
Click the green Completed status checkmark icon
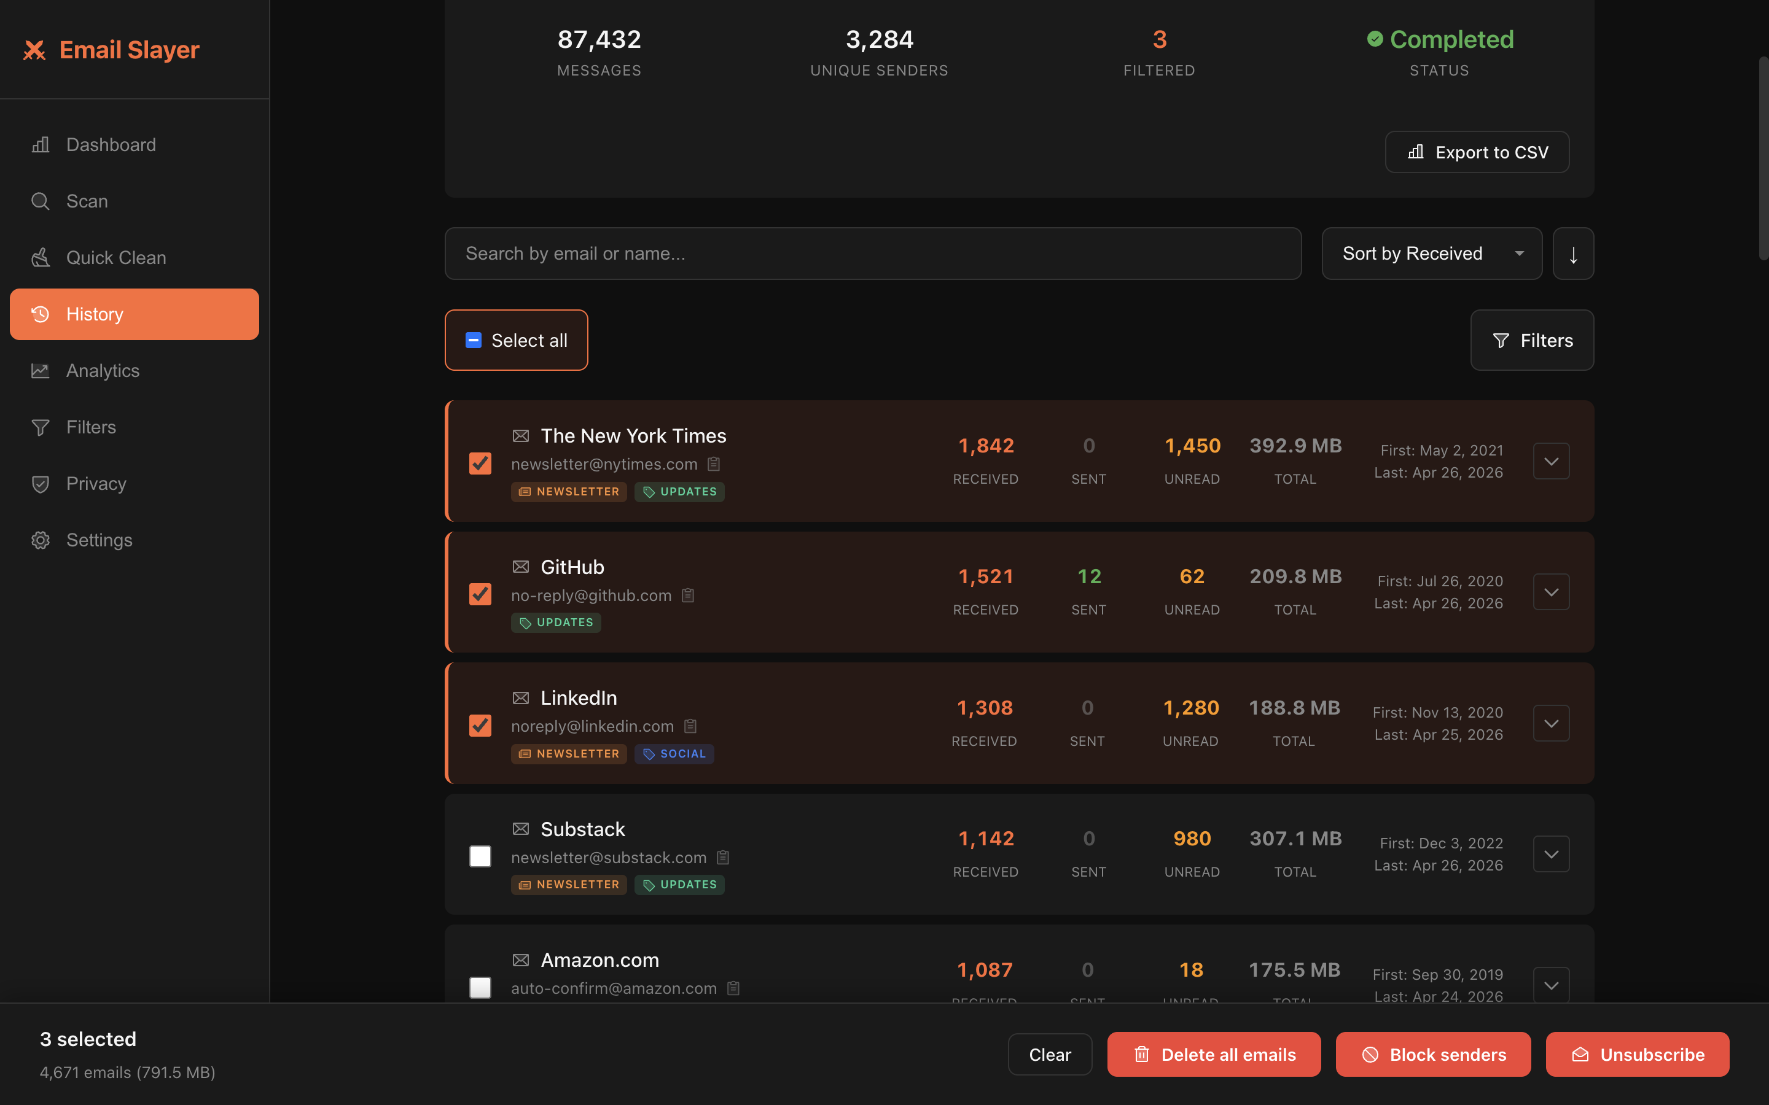tap(1375, 39)
